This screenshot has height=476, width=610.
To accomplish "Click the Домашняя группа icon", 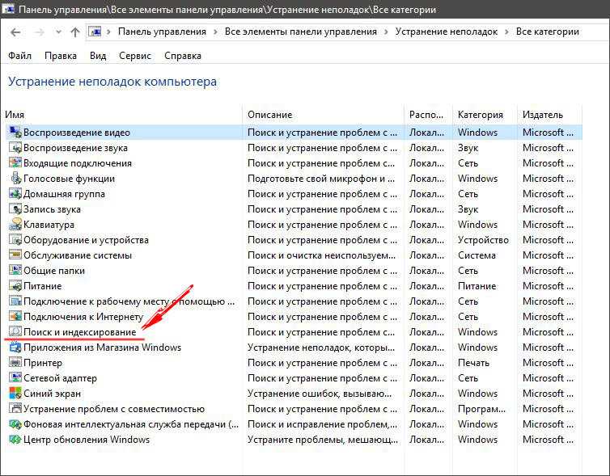I will (x=15, y=193).
